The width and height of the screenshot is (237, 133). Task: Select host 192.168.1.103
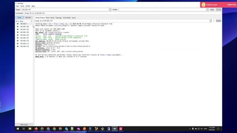[24, 32]
